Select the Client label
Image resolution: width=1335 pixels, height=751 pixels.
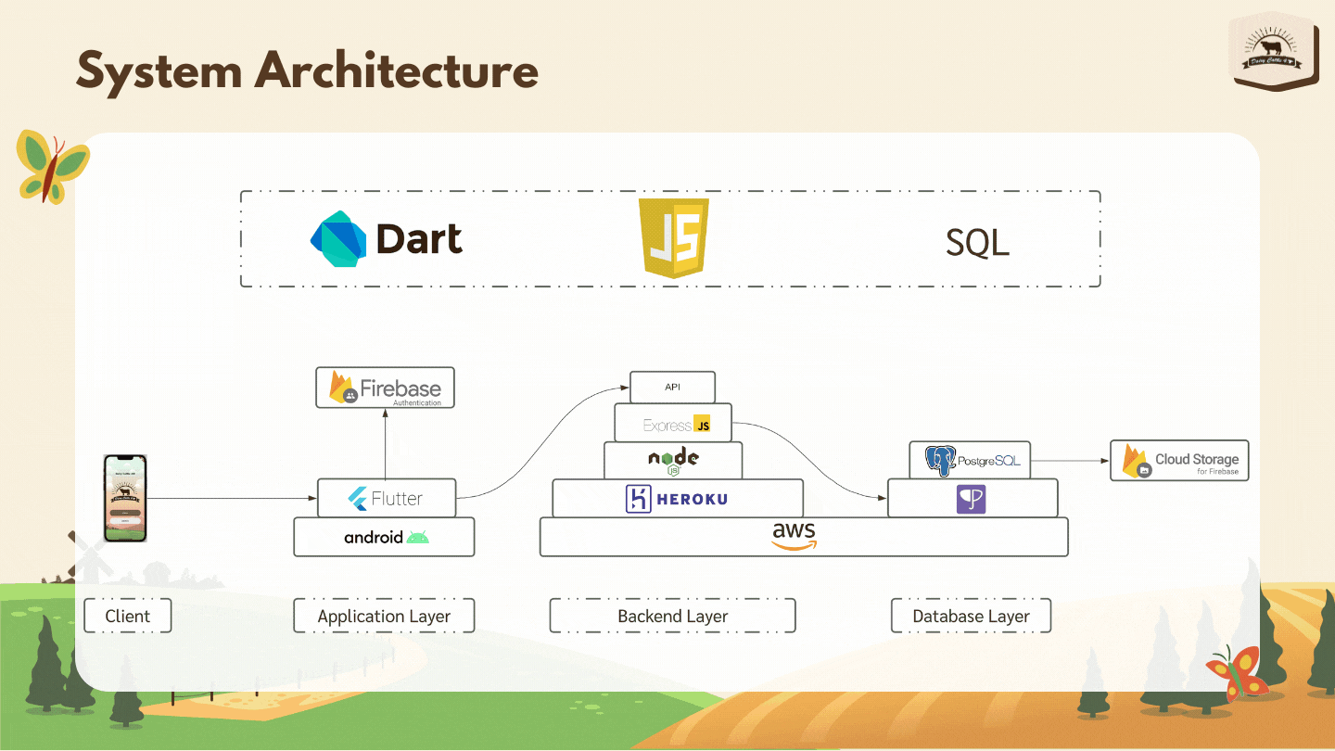(x=128, y=616)
